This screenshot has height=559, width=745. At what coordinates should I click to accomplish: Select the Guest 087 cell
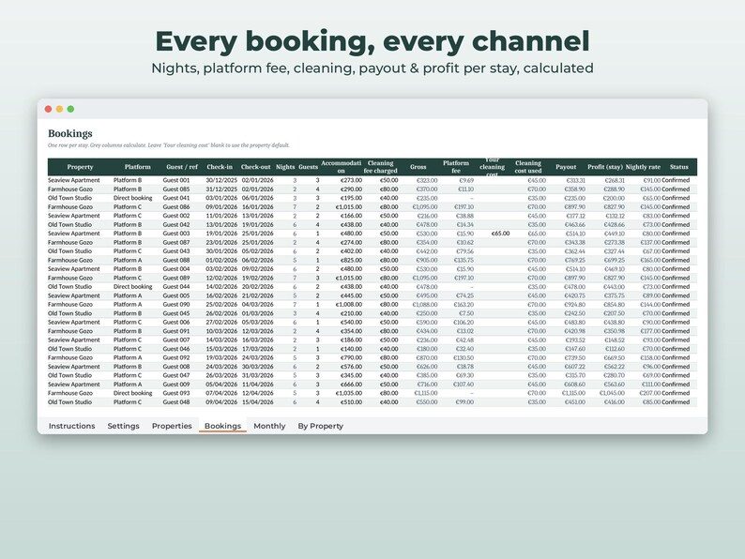[x=176, y=242]
